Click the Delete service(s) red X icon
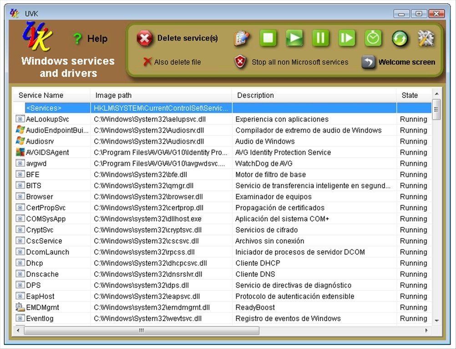Viewport: 456px width, 349px height. tap(145, 38)
